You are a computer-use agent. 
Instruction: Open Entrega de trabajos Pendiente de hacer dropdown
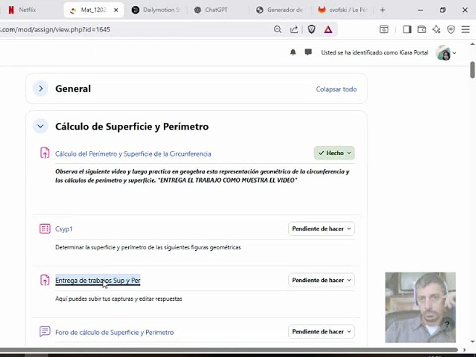coord(321,280)
